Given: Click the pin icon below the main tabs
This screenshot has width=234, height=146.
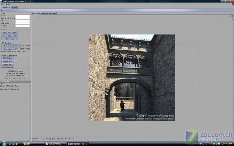Looking at the screenshot, I should pos(2,11).
